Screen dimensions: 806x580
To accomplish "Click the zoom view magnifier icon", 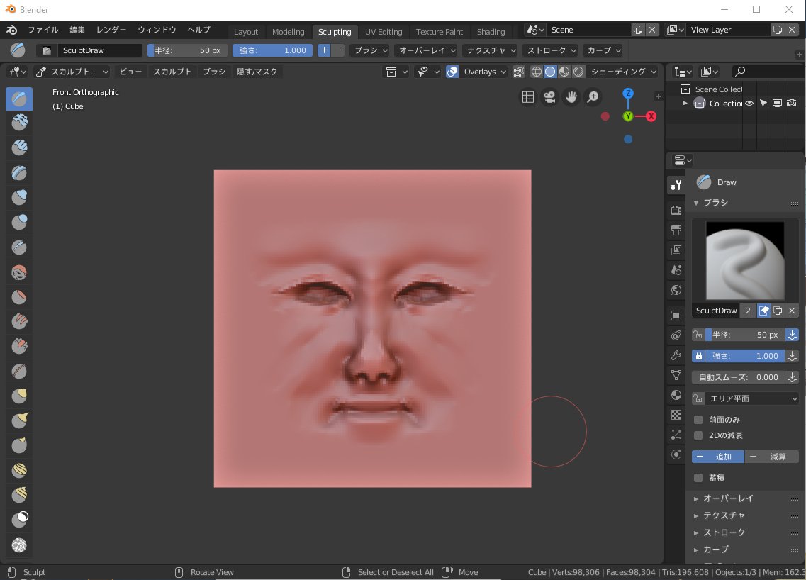I will 593,97.
